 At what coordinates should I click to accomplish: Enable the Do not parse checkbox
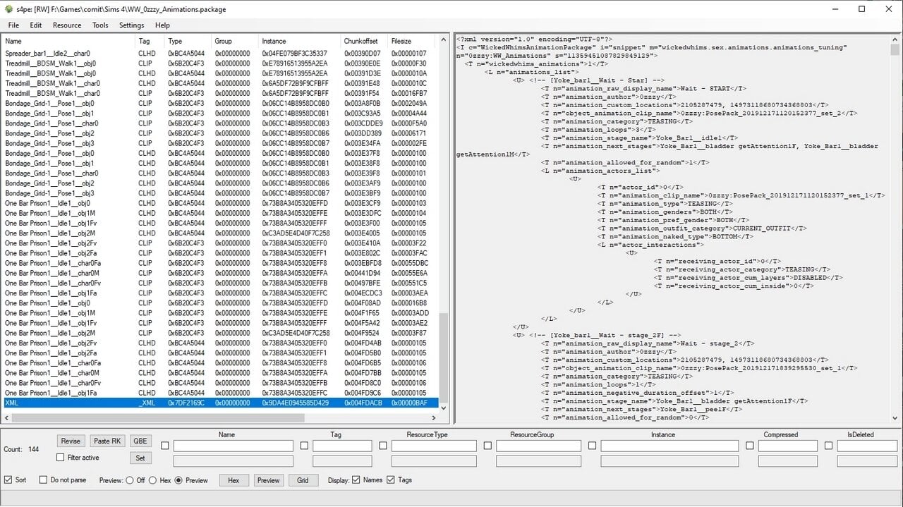click(x=42, y=480)
